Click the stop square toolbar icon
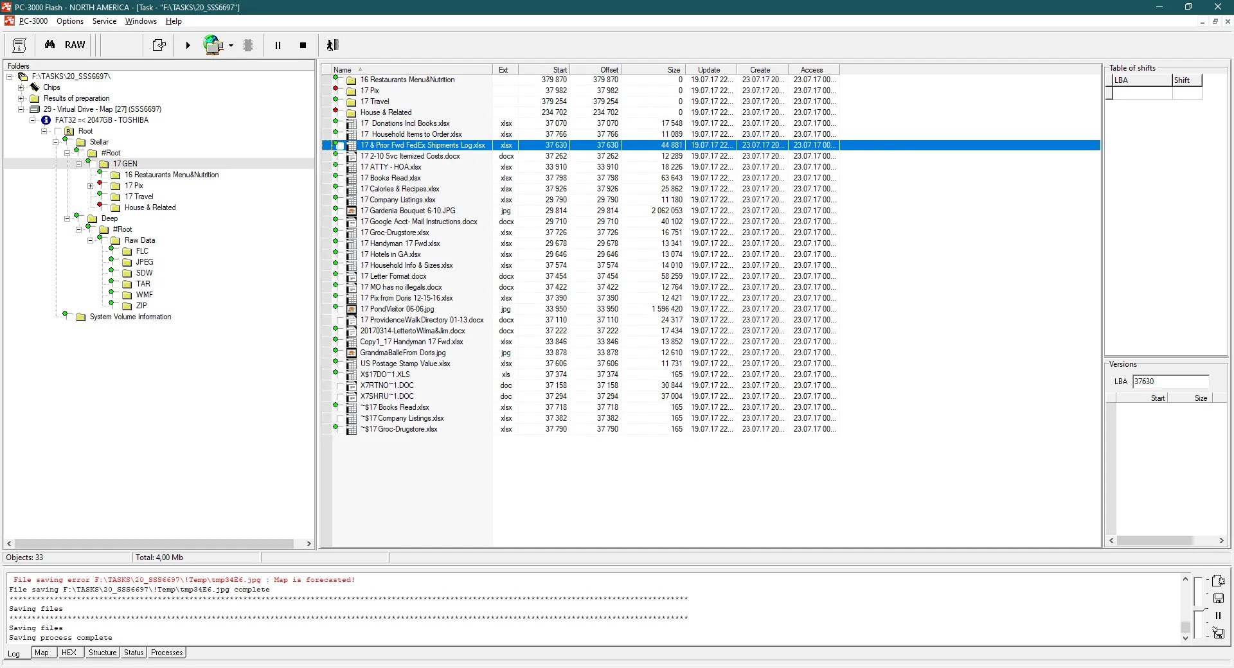The image size is (1234, 668). click(x=303, y=45)
